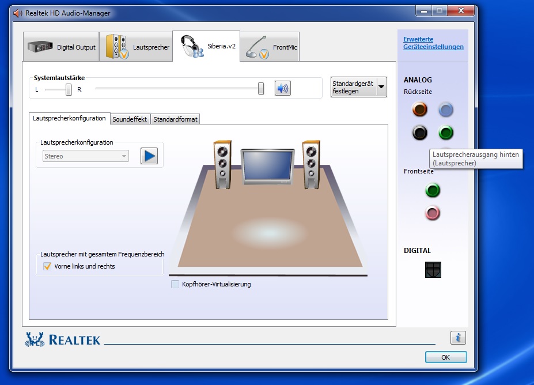Open the Standardformat tab

[175, 119]
